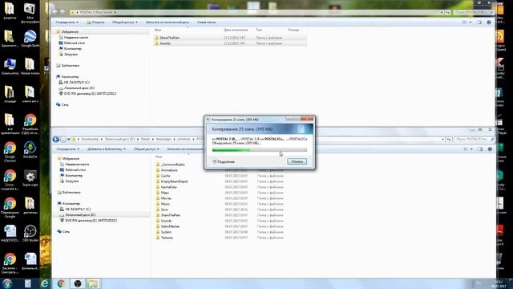This screenshot has height=289, width=513.
Task: Click Открыть in the upper window toolbar
Action: click(95, 22)
